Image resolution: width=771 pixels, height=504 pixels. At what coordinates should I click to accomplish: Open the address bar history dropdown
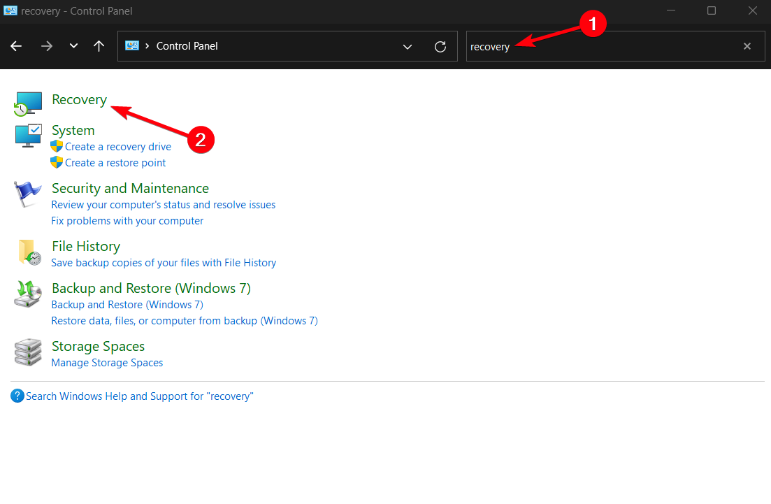408,47
